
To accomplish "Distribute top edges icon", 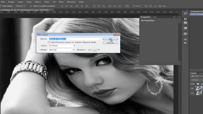I will pyautogui.click(x=95, y=6).
